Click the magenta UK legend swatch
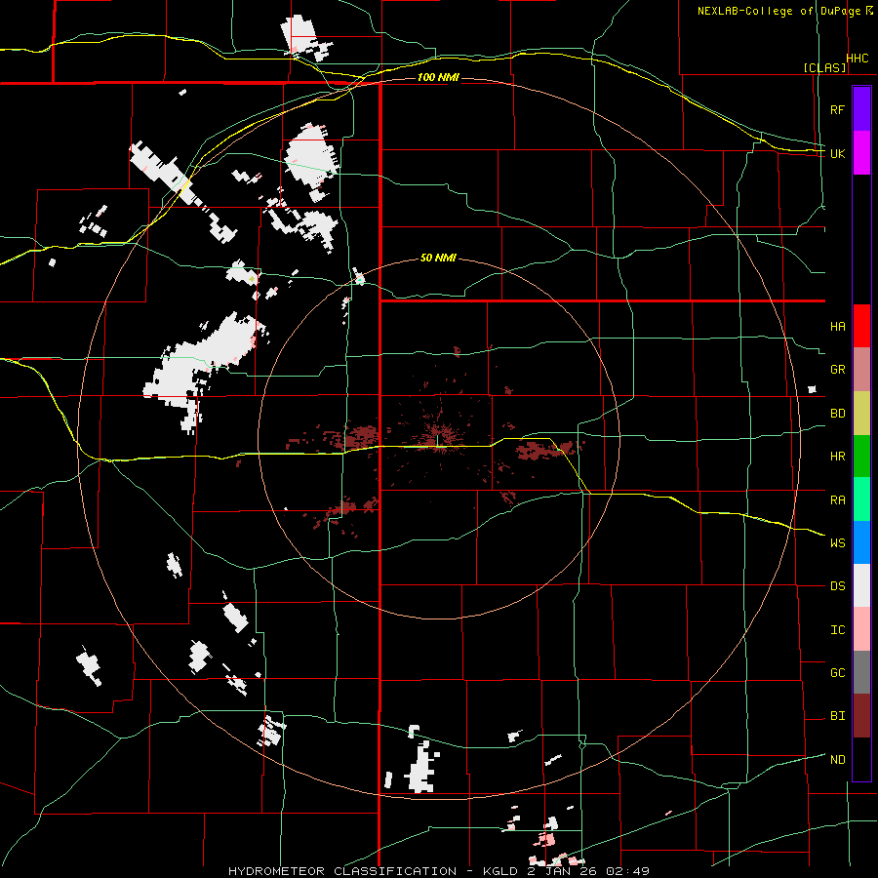 pyautogui.click(x=861, y=153)
